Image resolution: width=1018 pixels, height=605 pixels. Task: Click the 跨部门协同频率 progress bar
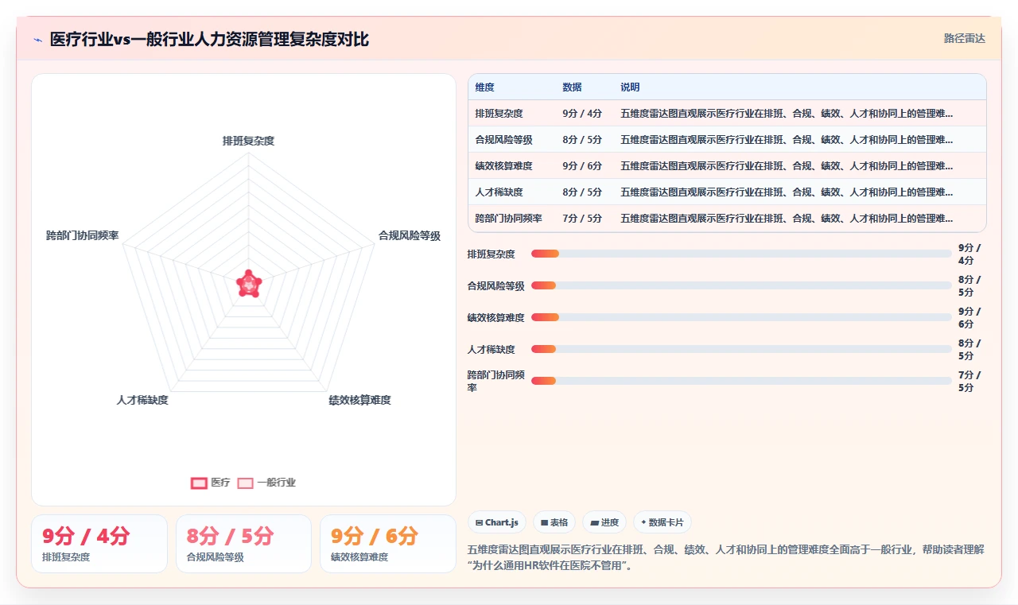(x=741, y=381)
